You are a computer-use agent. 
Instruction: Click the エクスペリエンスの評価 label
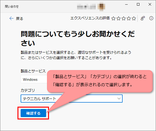[x=90, y=18]
